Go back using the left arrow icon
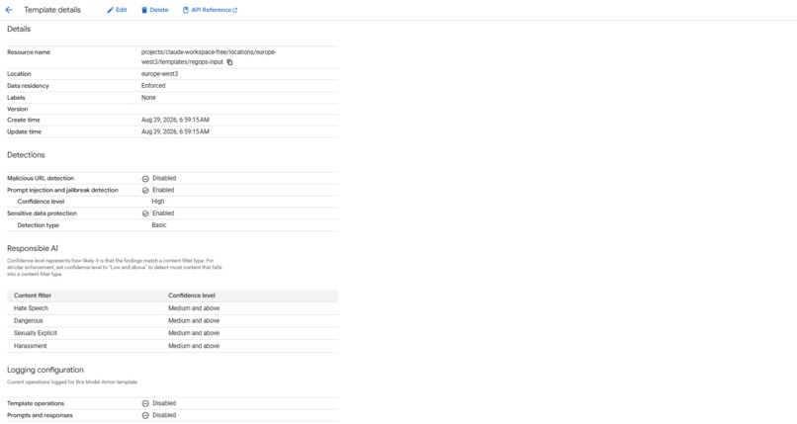 click(x=9, y=10)
